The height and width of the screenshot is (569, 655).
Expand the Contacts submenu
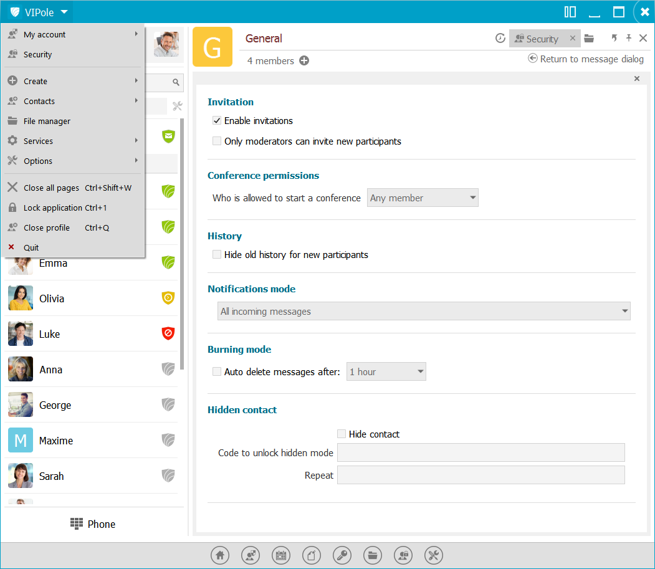pos(73,101)
